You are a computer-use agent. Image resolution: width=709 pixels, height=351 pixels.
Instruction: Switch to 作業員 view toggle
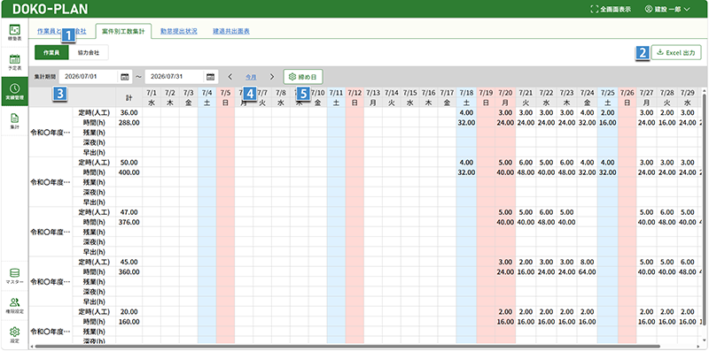coord(51,52)
